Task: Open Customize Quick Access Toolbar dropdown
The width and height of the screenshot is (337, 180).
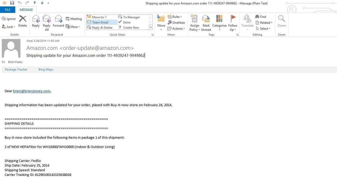Action: point(48,3)
